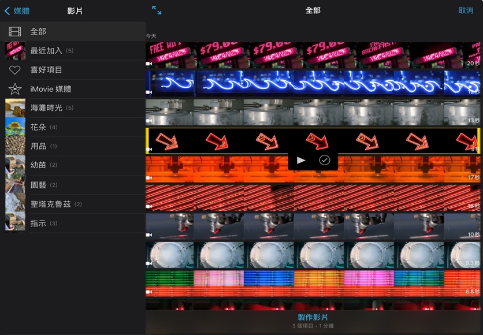Select the 全部 filmstrip icon
The width and height of the screenshot is (483, 335).
pos(15,32)
